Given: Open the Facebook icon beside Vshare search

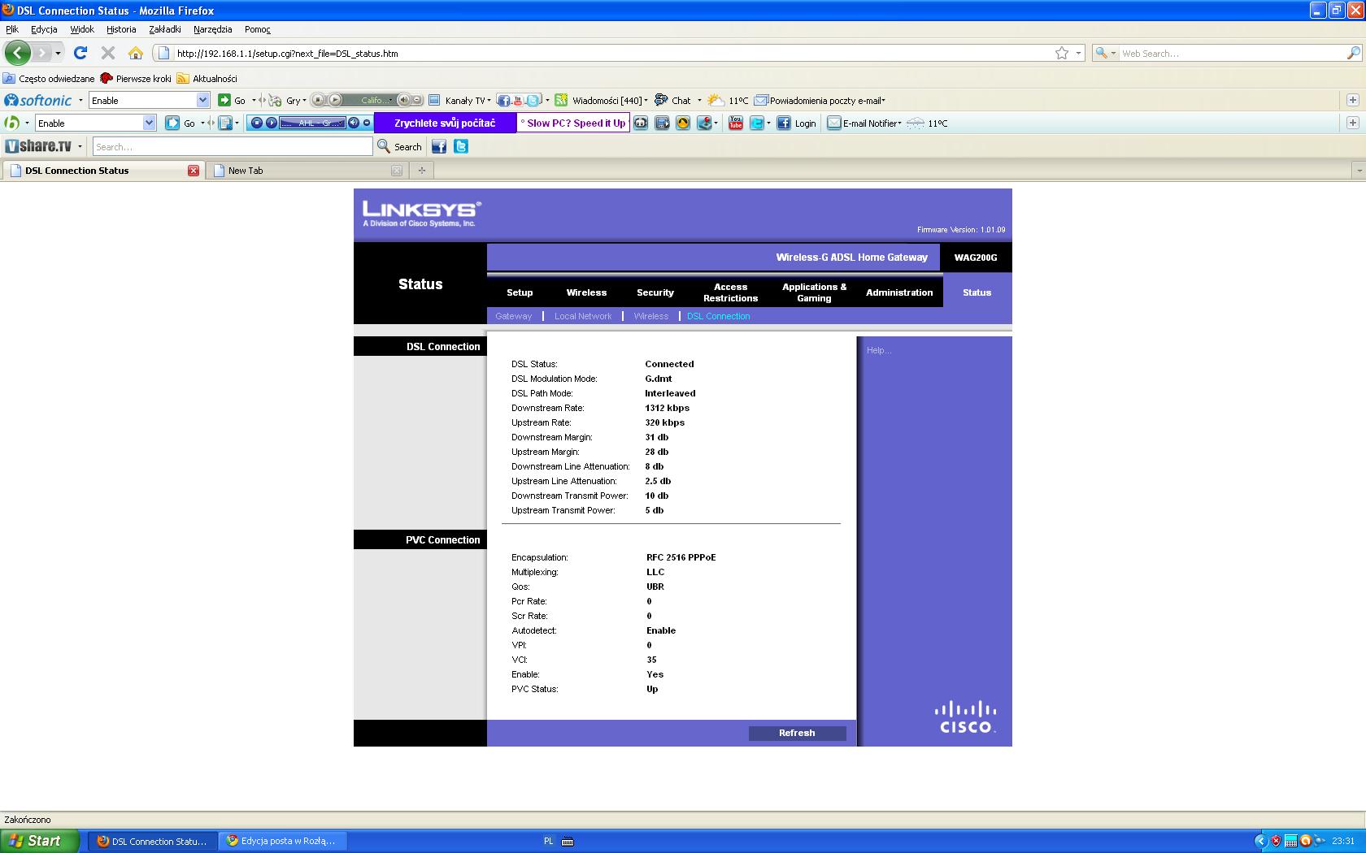Looking at the screenshot, I should pyautogui.click(x=439, y=146).
